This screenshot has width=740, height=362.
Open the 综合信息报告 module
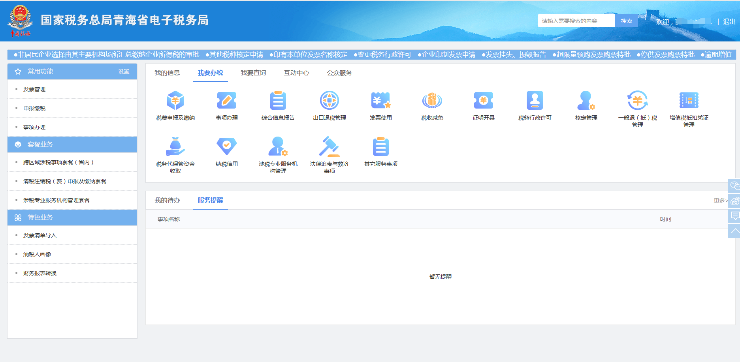click(x=279, y=105)
